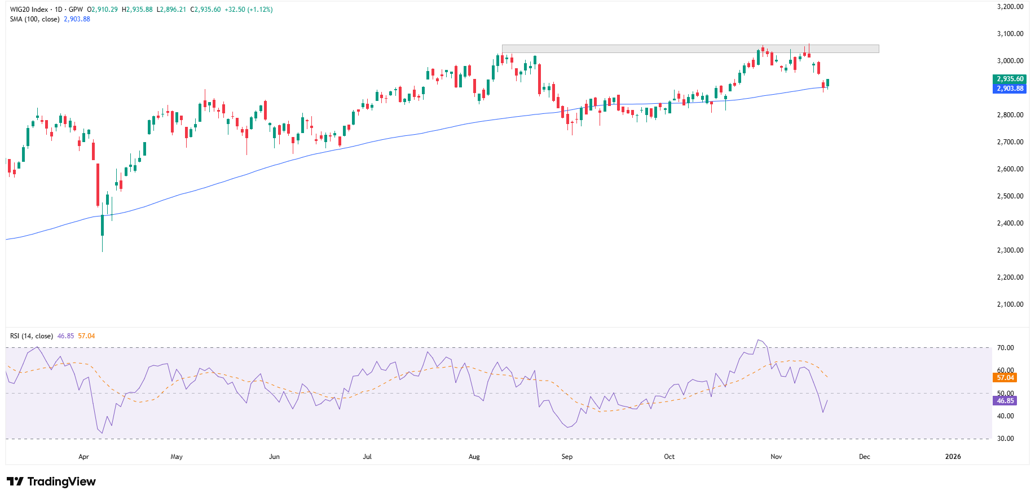
Task: Click the green 2,935.60 current price tag
Action: pyautogui.click(x=1009, y=79)
